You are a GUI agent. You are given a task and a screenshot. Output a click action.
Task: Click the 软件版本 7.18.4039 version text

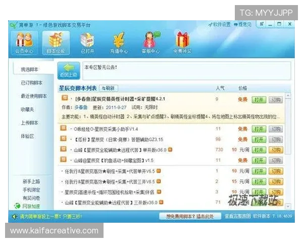coord(273,216)
